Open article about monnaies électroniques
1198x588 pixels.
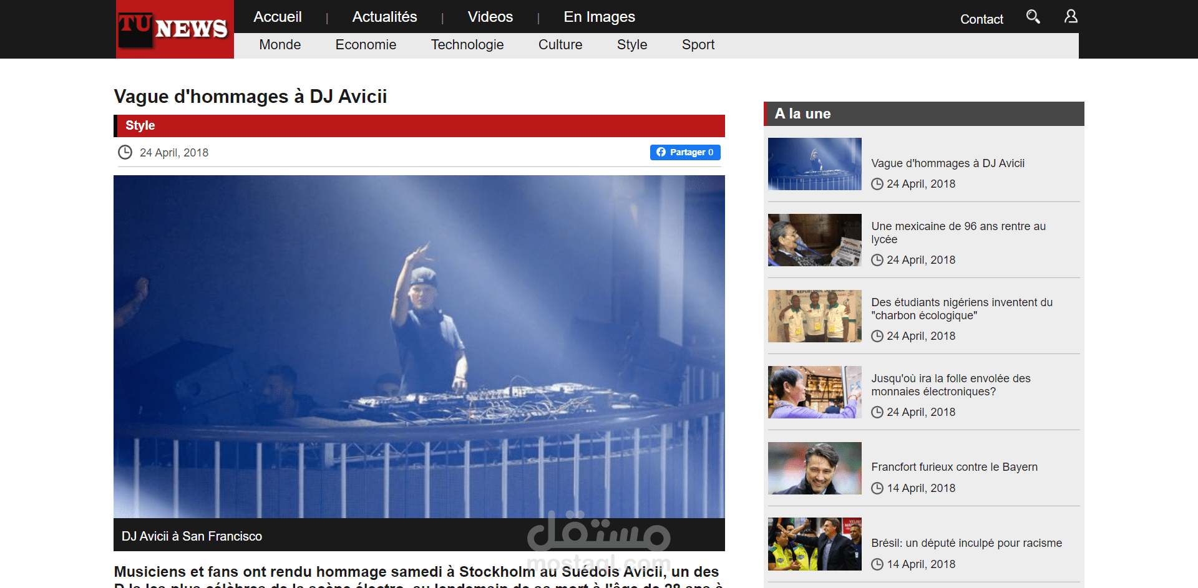click(951, 385)
